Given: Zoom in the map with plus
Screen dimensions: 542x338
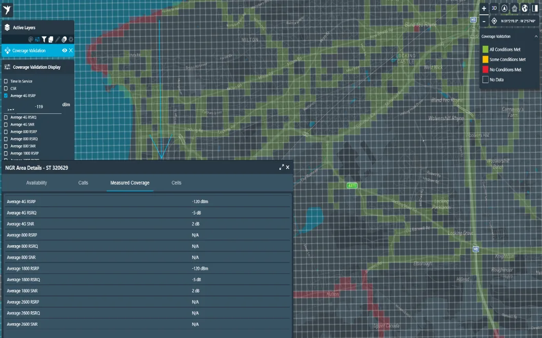Looking at the screenshot, I should 484,9.
